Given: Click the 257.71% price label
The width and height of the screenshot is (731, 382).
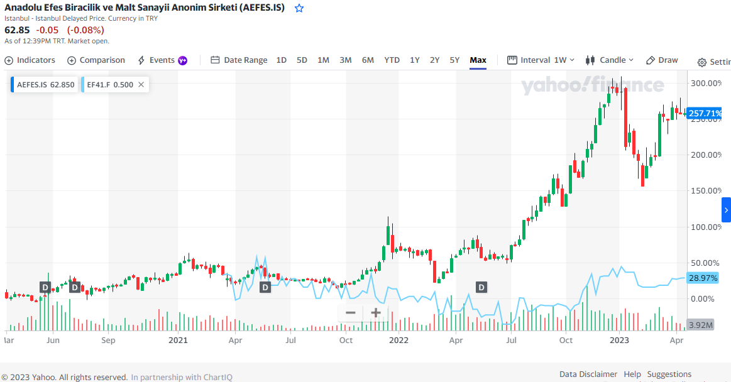Looking at the screenshot, I should click(x=705, y=113).
